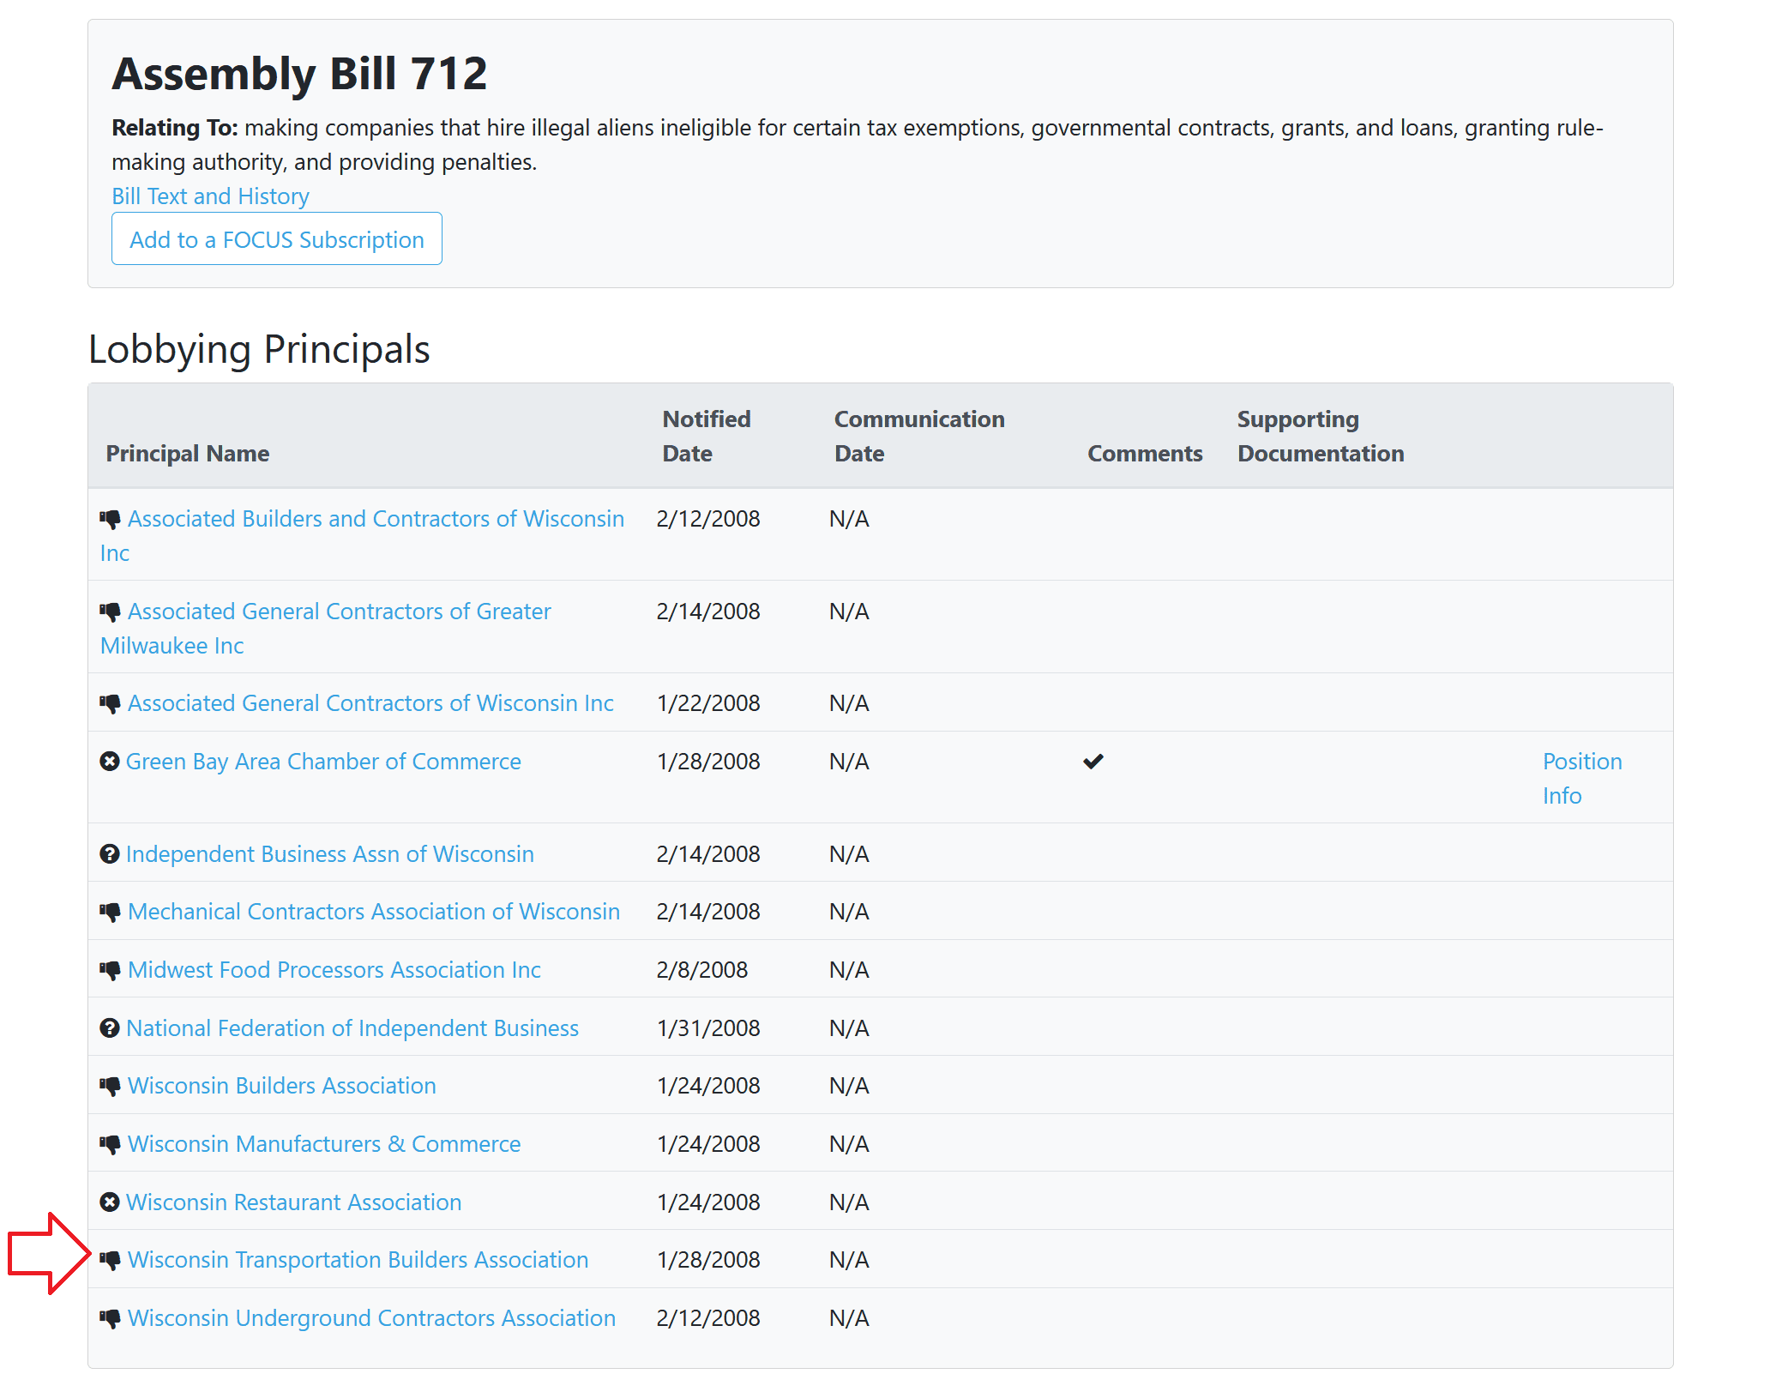Click the Notified Date column header
This screenshot has height=1398, width=1770.
pyautogui.click(x=707, y=437)
